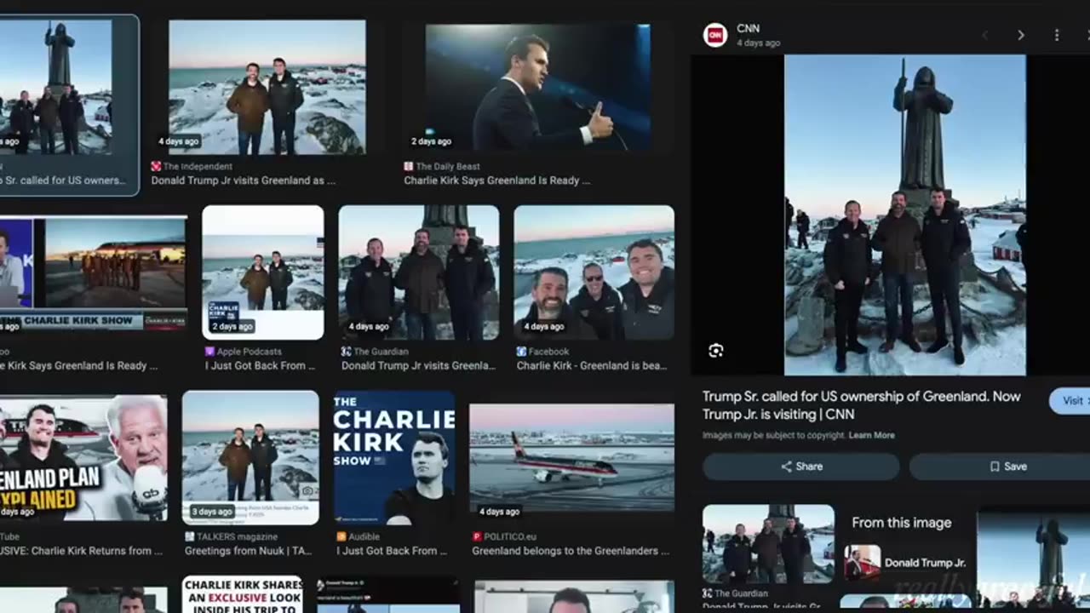This screenshot has width=1090, height=613.
Task: Open the Facebook selfie thumbnail
Action: [594, 272]
